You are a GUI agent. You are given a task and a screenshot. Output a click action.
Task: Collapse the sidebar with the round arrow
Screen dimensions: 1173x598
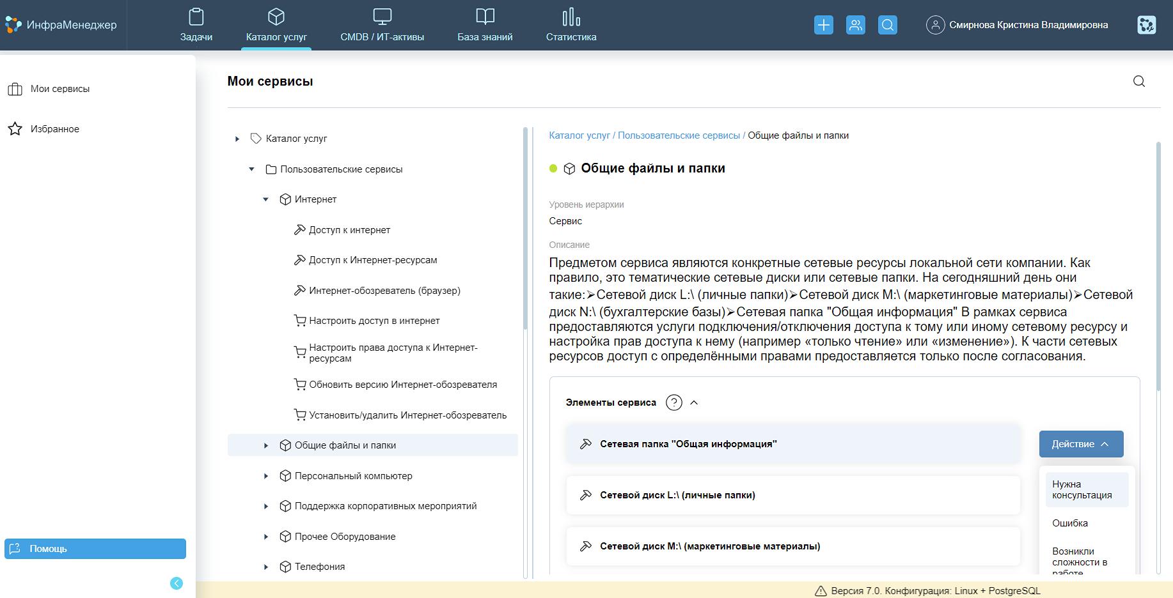(x=177, y=583)
